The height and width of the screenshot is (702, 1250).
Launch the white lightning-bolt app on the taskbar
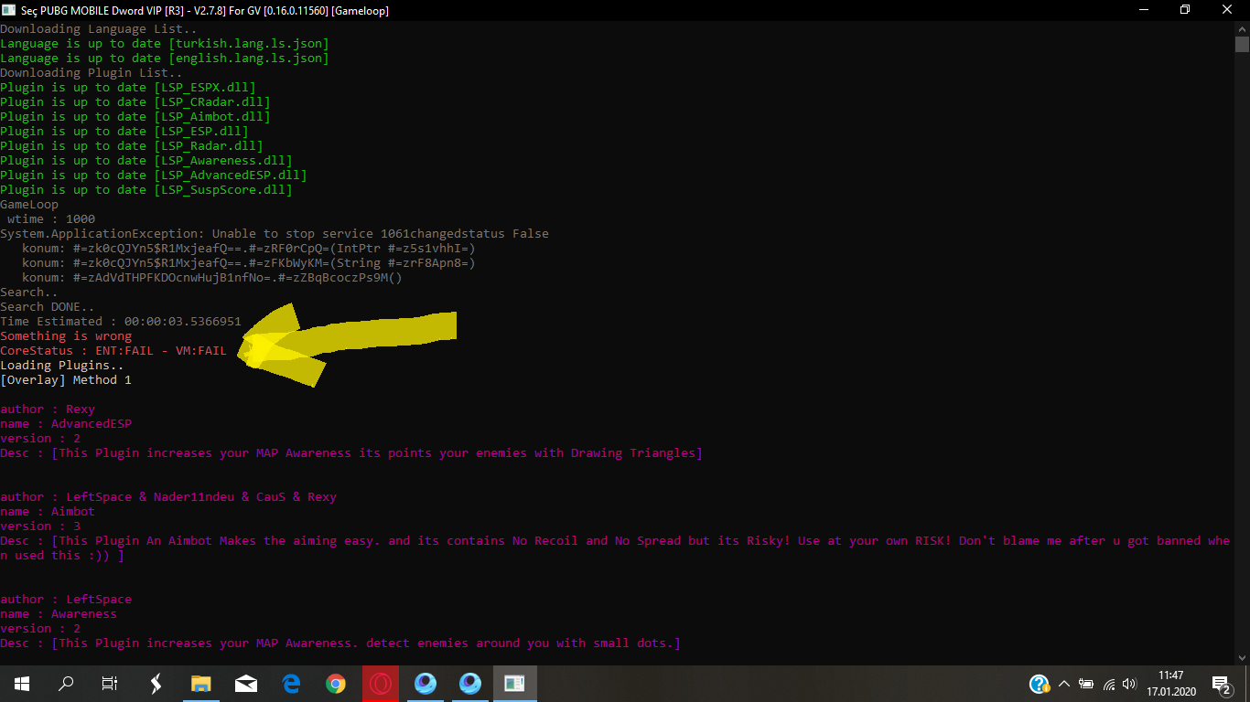[x=156, y=684]
